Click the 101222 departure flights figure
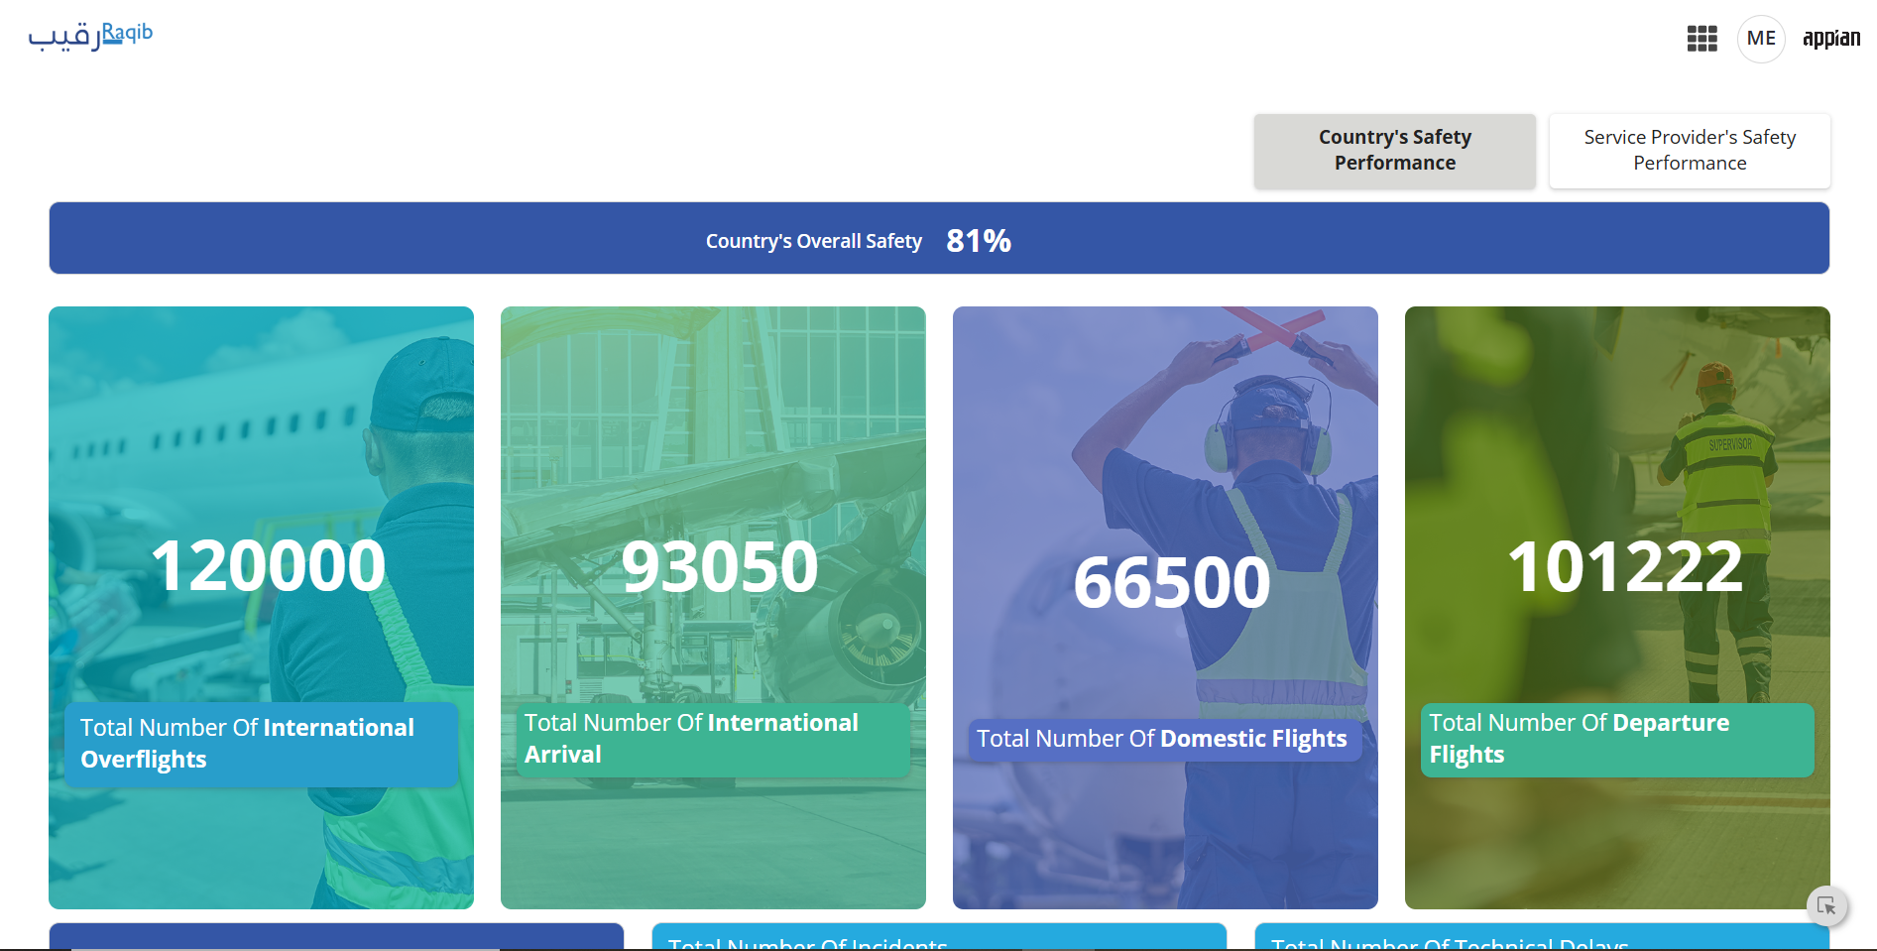 point(1624,566)
